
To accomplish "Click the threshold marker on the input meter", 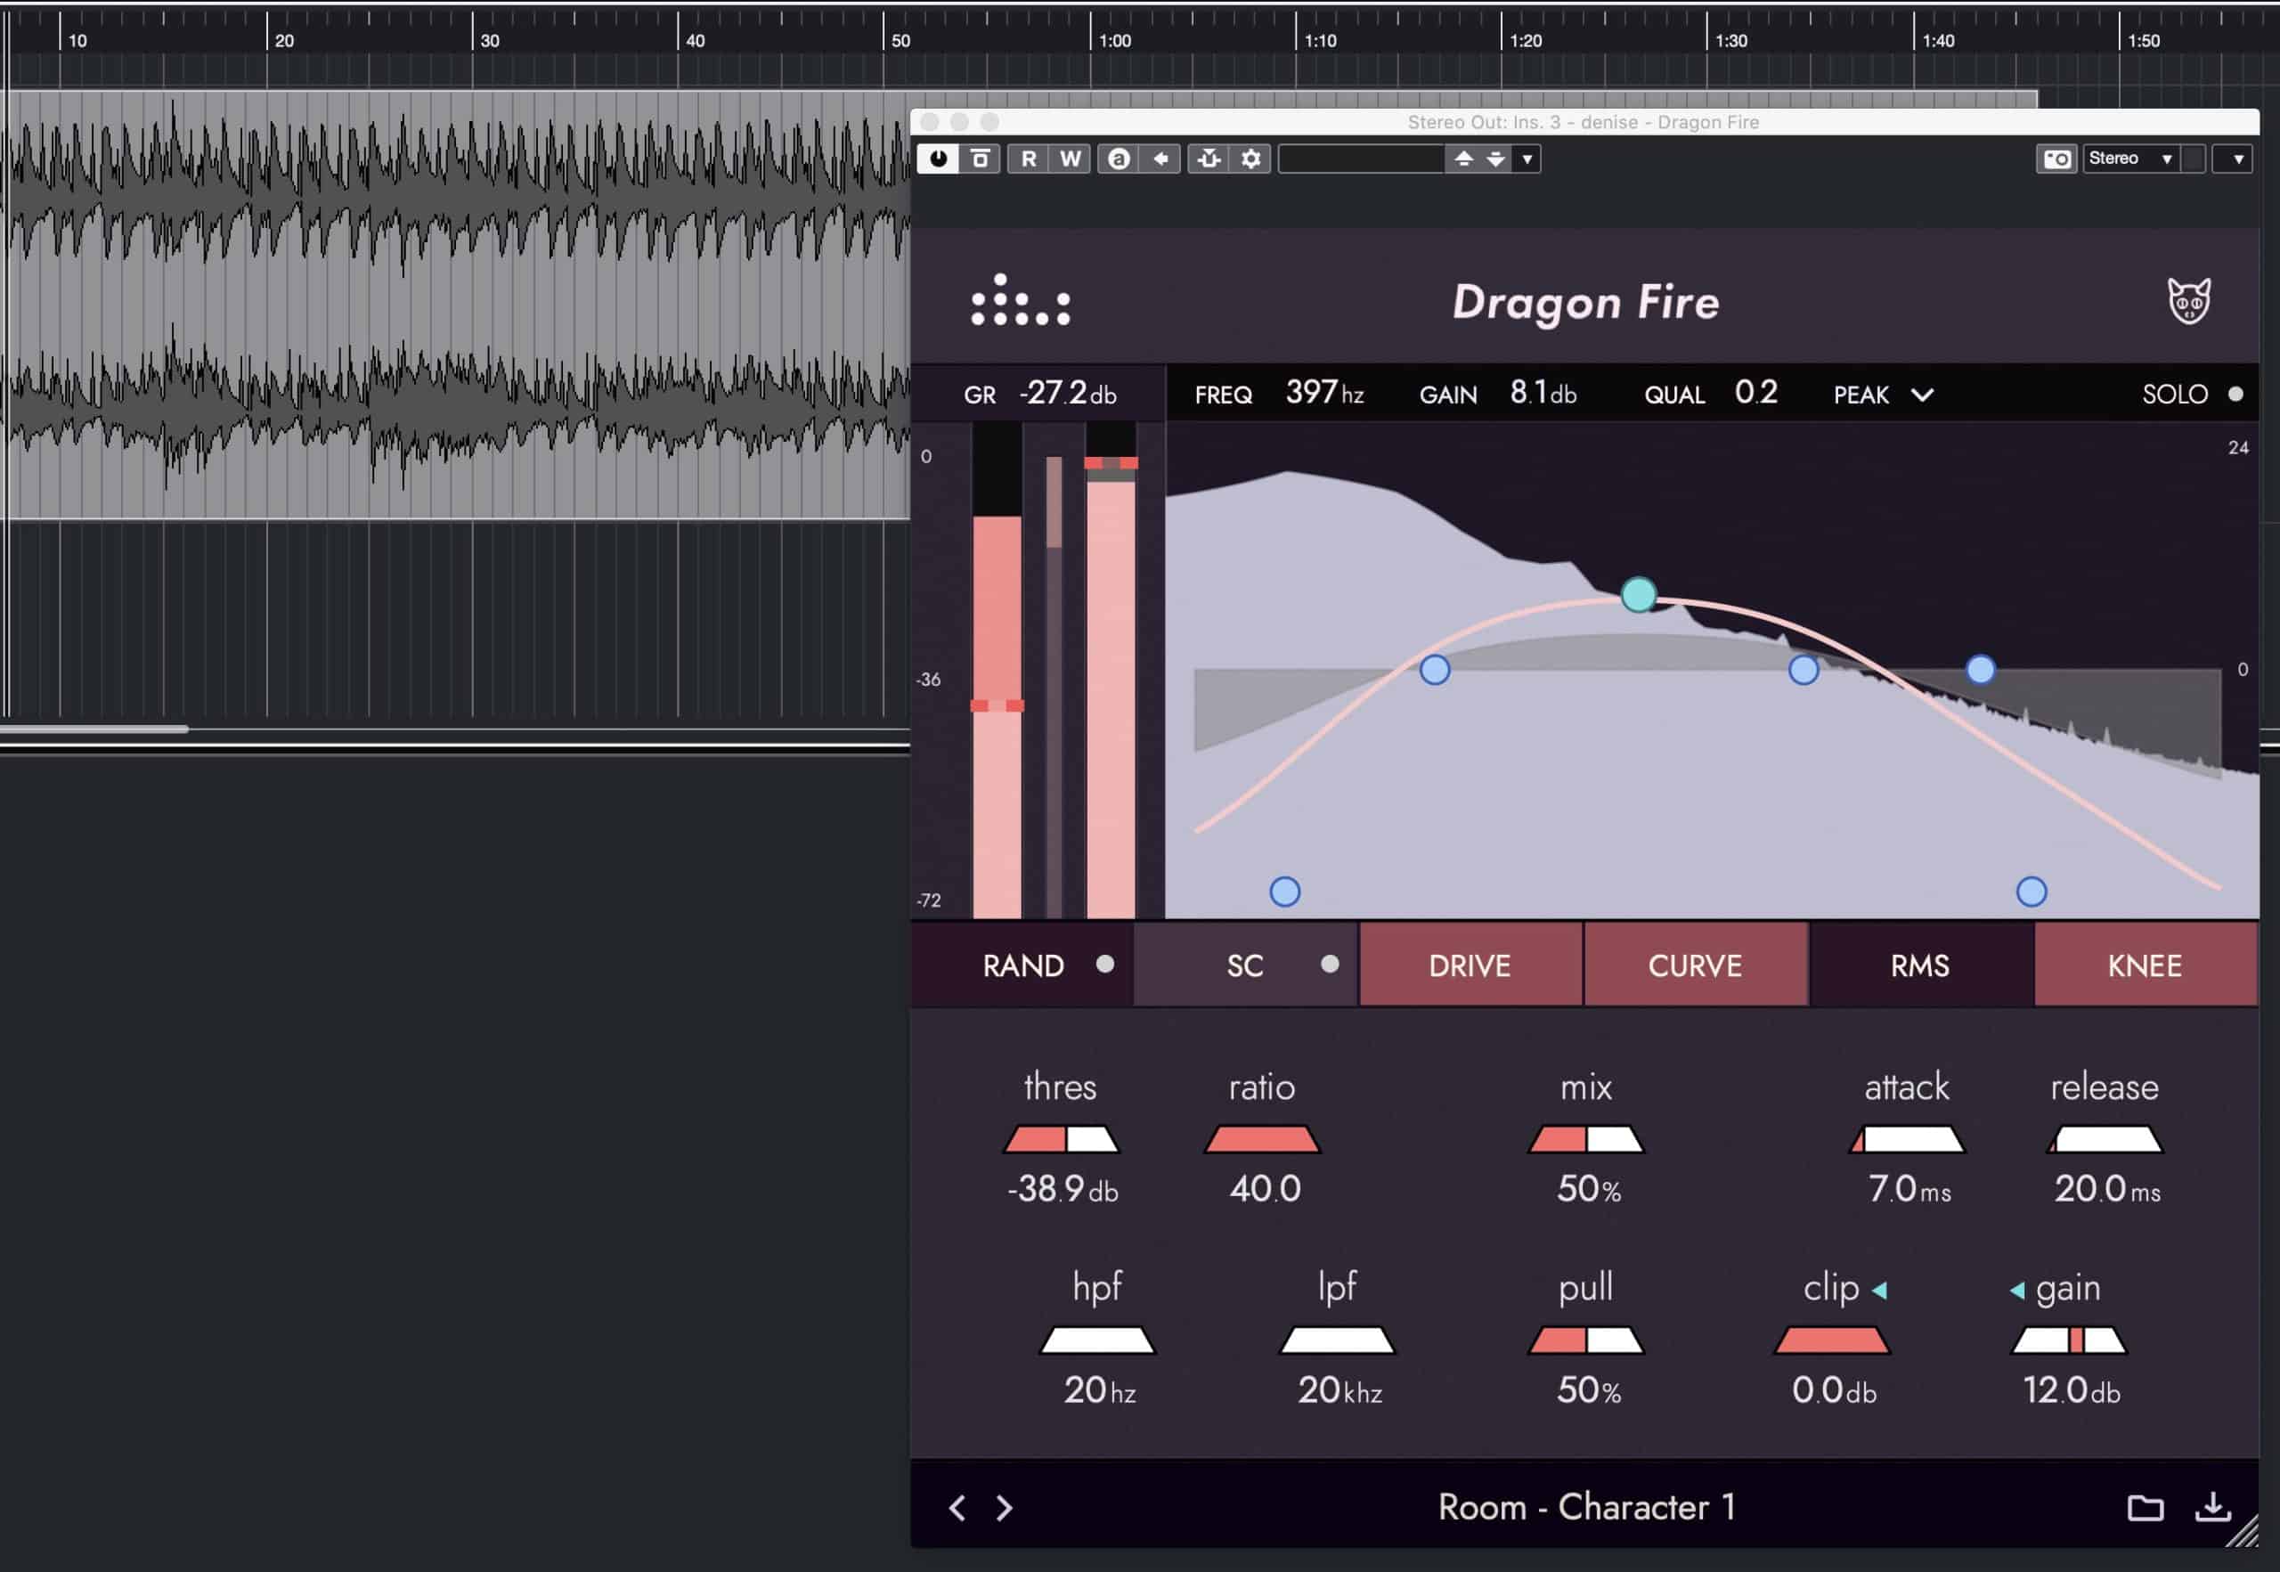I will (997, 705).
